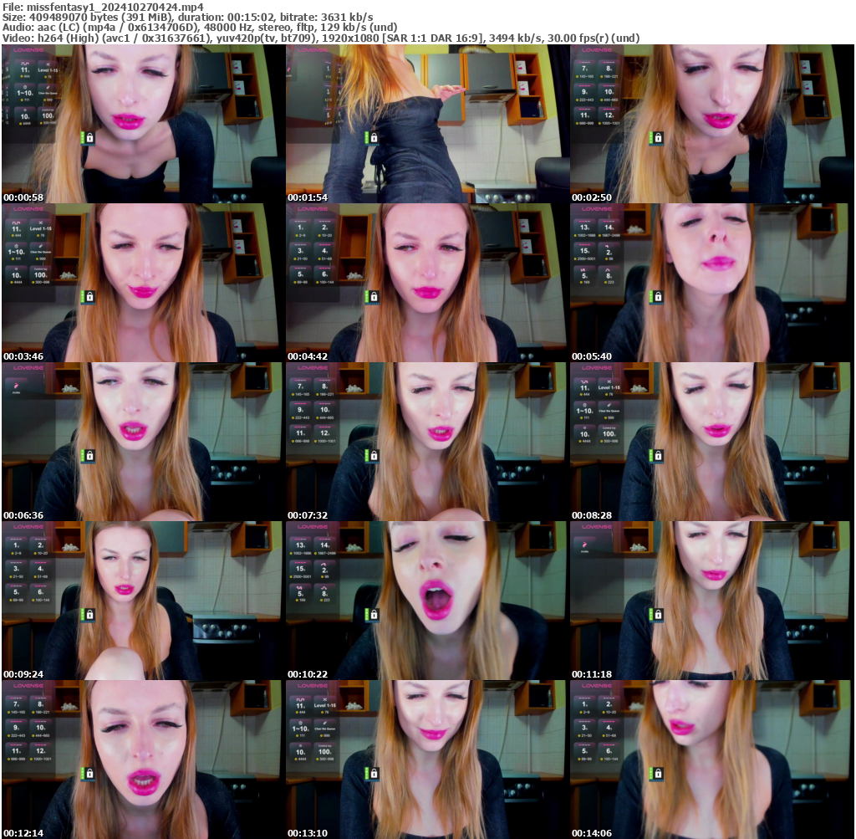This screenshot has width=856, height=839.
Task: Select the pulse icon on tip tile 2
Action: coord(607,246)
